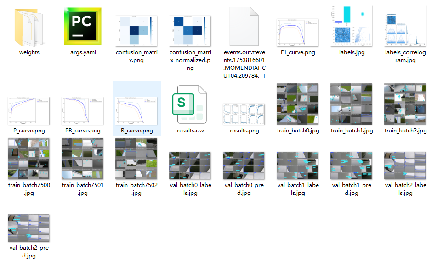Image resolution: width=437 pixels, height=268 pixels.
Task: Click the 'train_batch1.jpg' file name label
Action: tap(352, 131)
